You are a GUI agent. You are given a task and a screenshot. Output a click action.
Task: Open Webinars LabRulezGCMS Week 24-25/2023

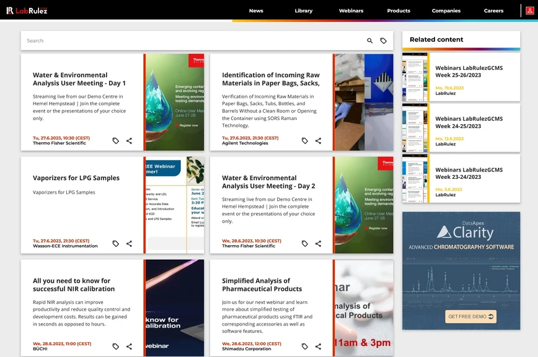[469, 123]
